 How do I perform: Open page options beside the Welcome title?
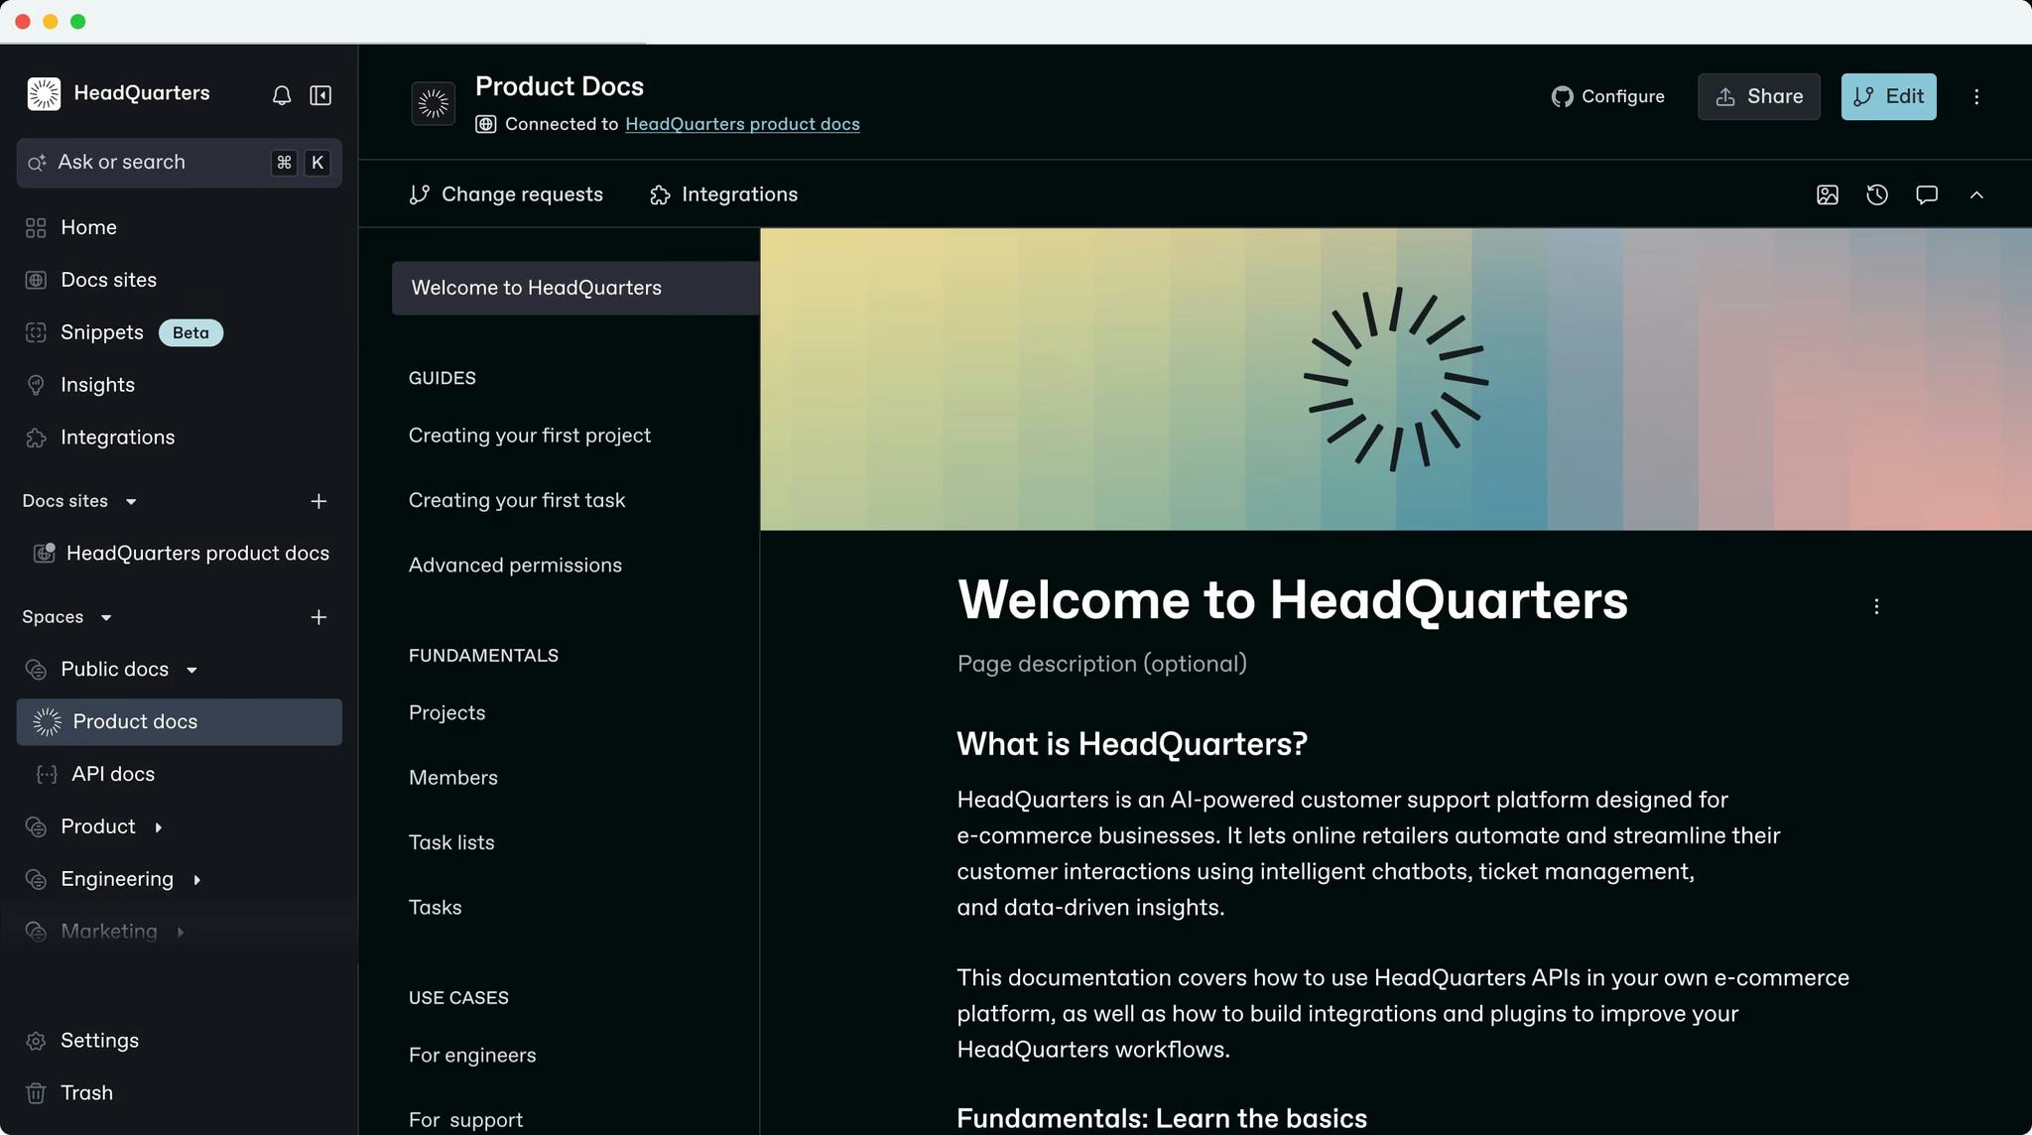[x=1875, y=606]
